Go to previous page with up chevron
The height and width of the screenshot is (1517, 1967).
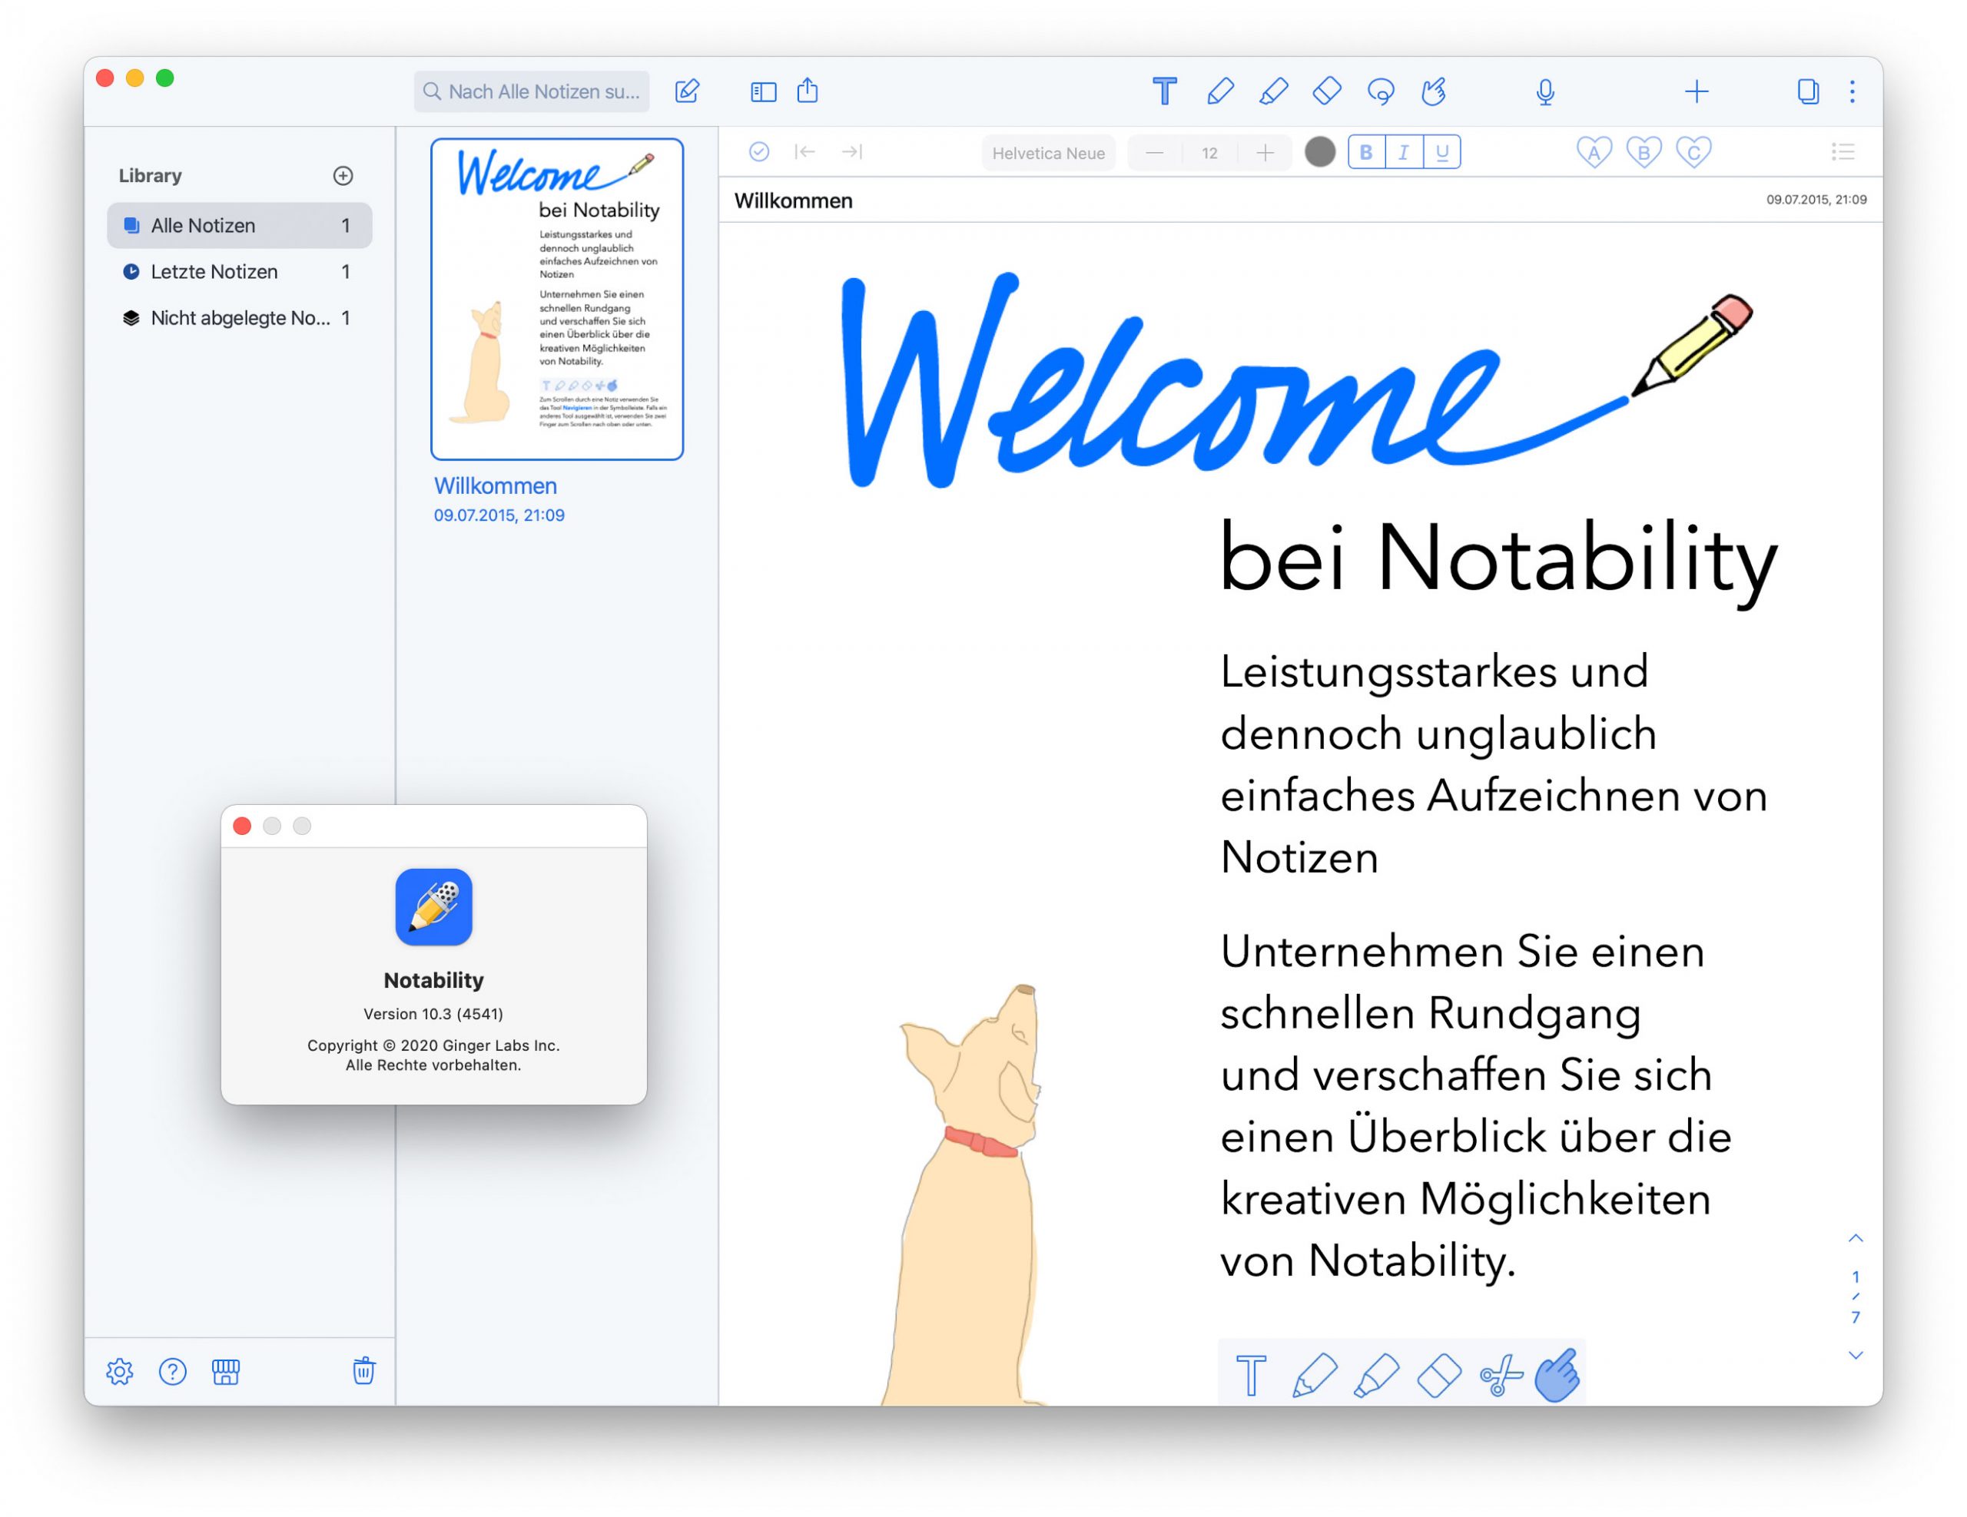point(1856,1238)
